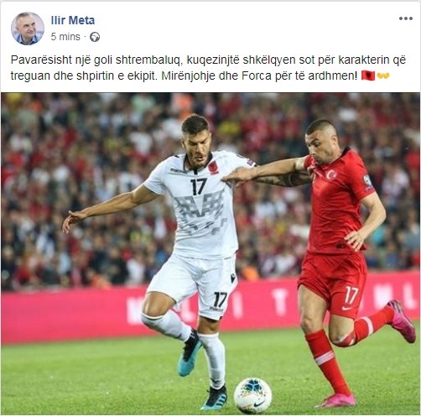This screenshot has width=421, height=416.
Task: Click the chest number 17 on the white jersey
Action: click(x=199, y=186)
